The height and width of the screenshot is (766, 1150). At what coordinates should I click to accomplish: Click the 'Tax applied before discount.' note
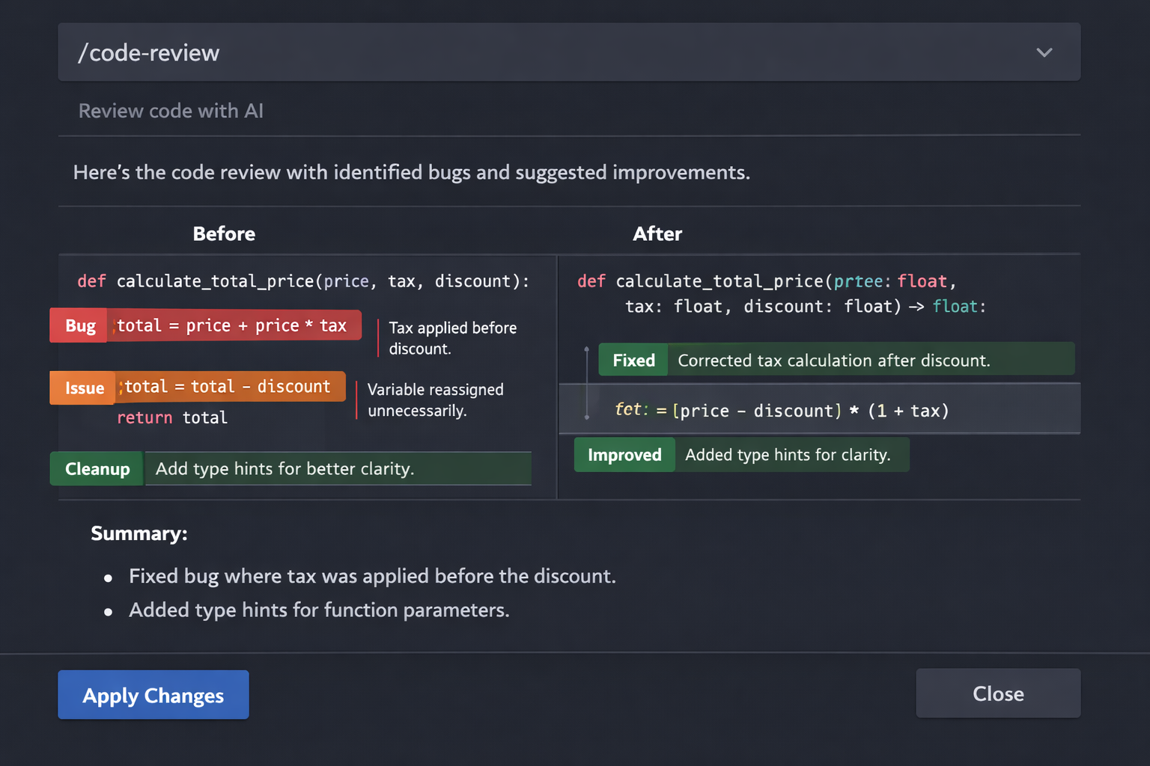coord(453,338)
